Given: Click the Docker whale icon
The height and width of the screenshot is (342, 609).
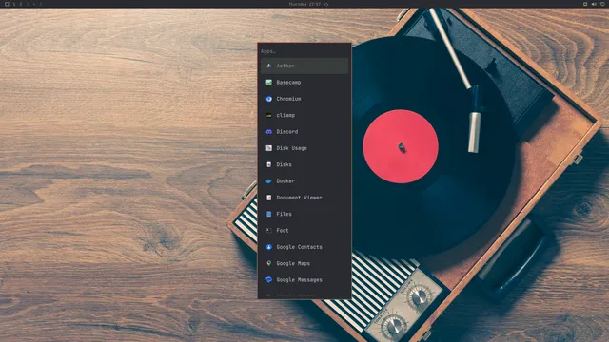Looking at the screenshot, I should (268, 181).
